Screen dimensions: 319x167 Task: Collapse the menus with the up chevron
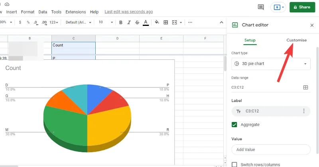222,22
